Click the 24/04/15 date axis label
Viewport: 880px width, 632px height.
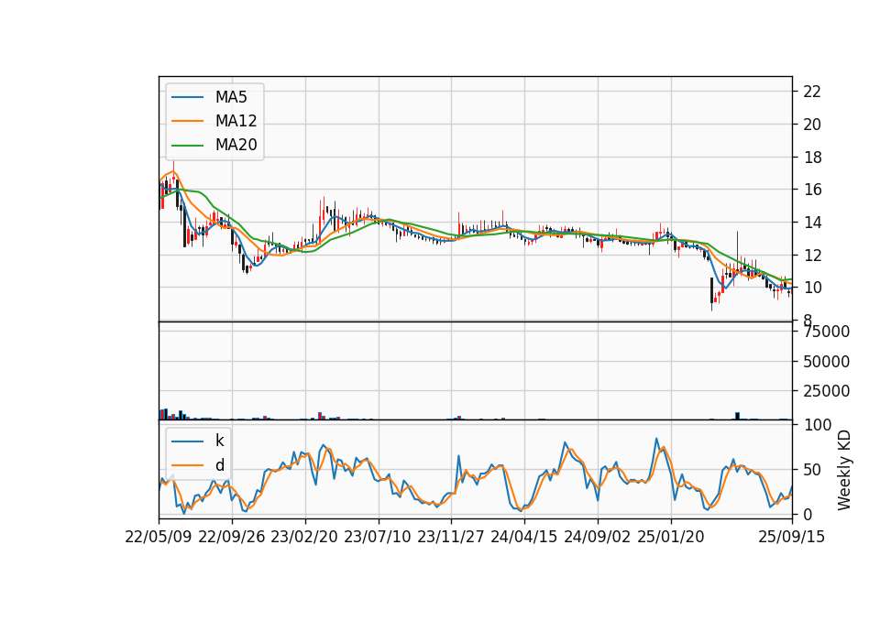coord(524,537)
